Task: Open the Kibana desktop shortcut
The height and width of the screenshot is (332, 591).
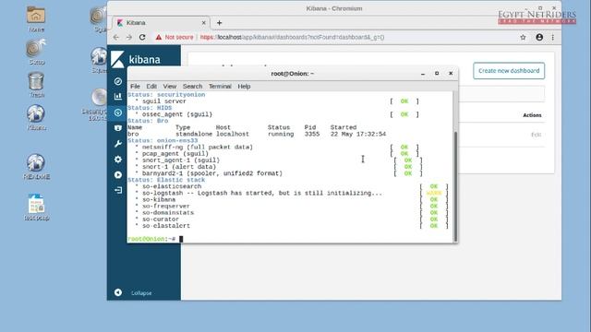Action: 36,117
